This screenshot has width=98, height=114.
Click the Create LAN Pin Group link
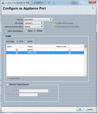tap(64, 23)
